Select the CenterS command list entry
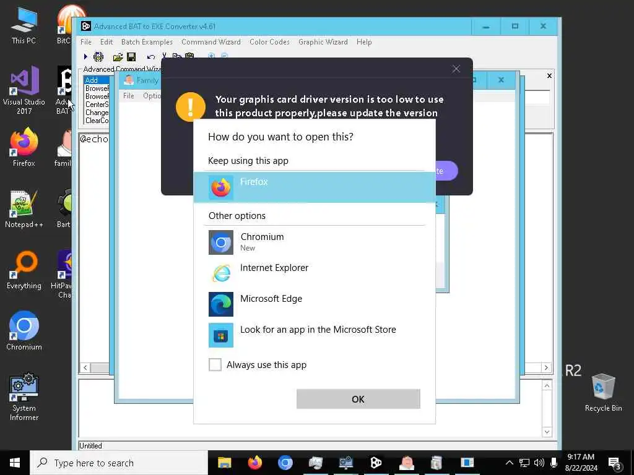634x475 pixels. (97, 104)
